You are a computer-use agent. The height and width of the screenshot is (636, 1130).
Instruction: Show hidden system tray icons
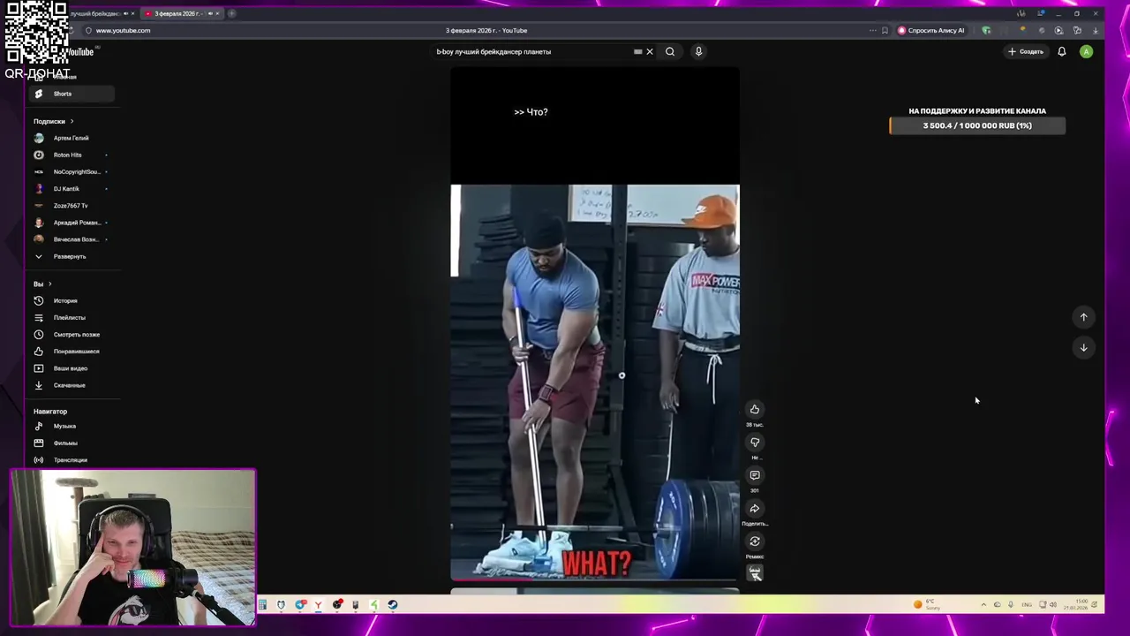[x=983, y=605]
